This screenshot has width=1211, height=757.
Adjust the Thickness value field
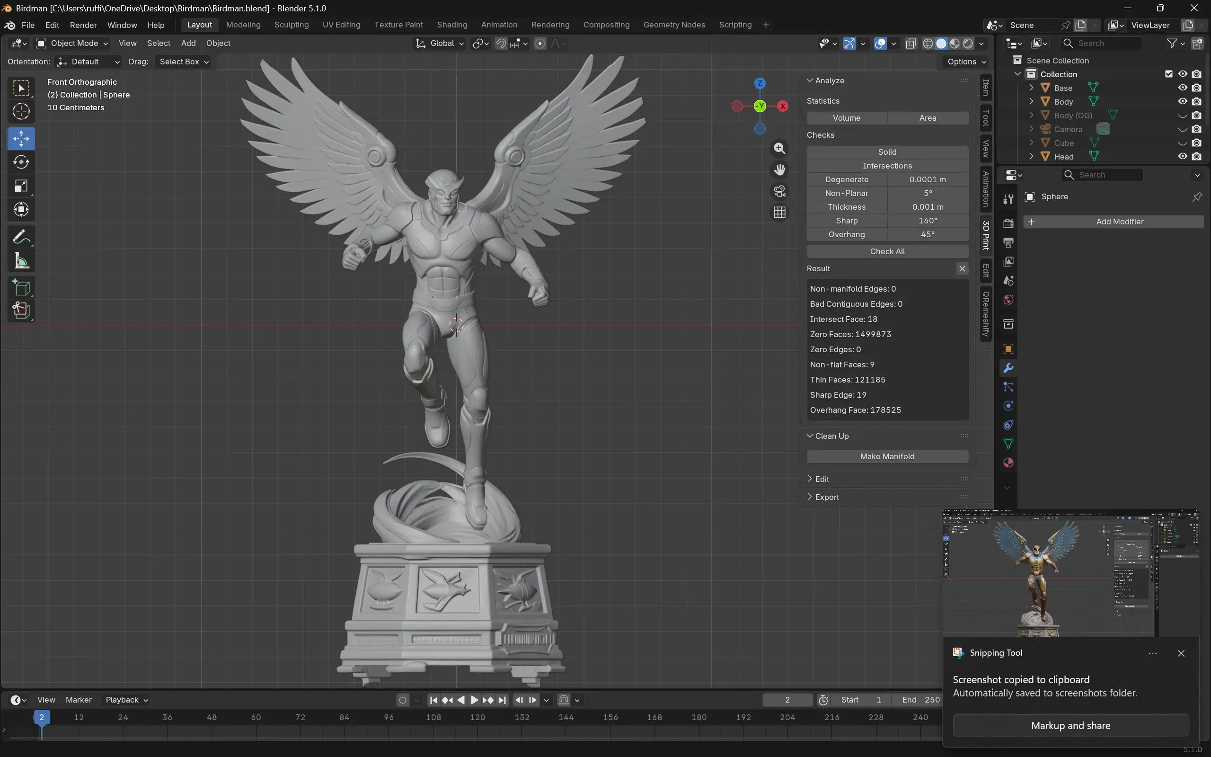pos(928,207)
